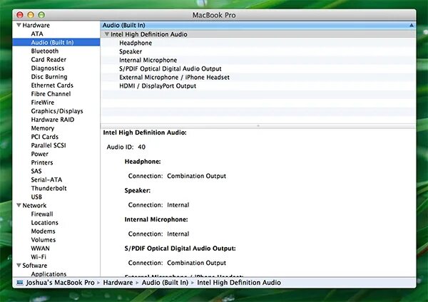Select SAS in the sidebar
The image size is (428, 302).
point(36,171)
